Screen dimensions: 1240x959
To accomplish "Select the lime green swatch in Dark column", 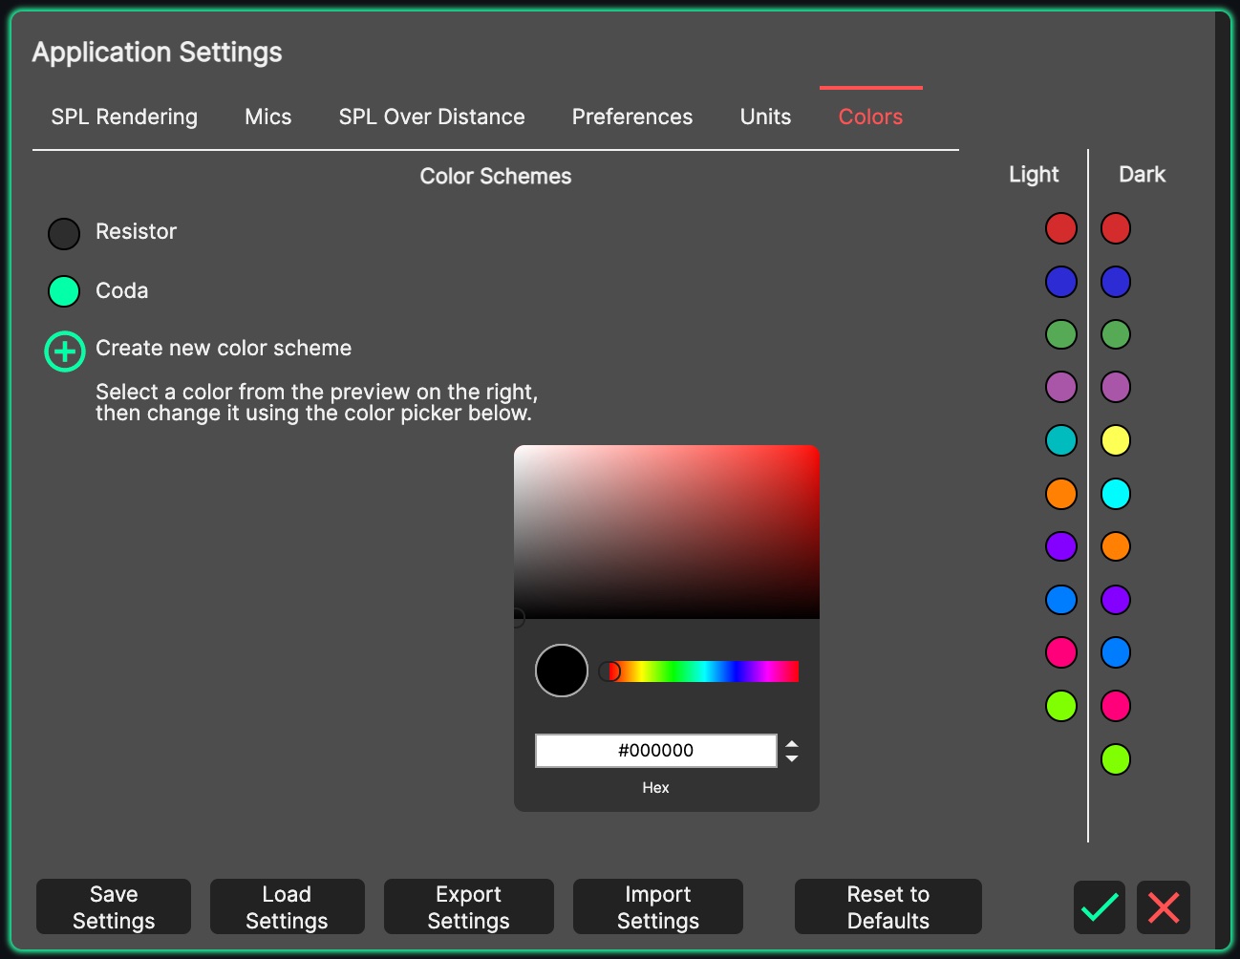I will click(1116, 759).
